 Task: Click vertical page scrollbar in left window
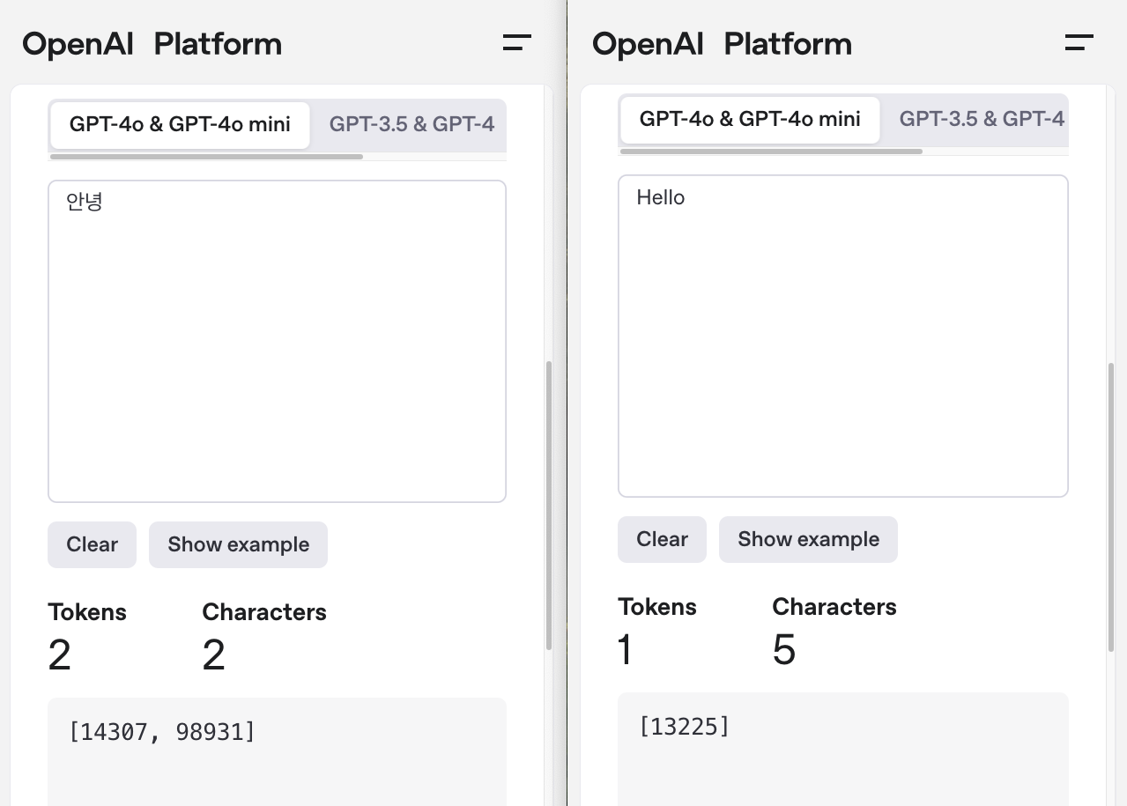(549, 505)
